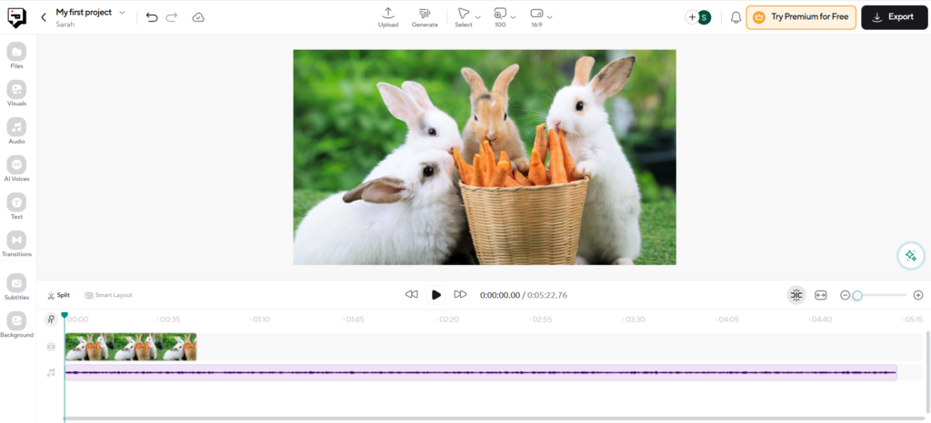This screenshot has height=423, width=931.
Task: Toggle the timeline snapping button
Action: (796, 295)
